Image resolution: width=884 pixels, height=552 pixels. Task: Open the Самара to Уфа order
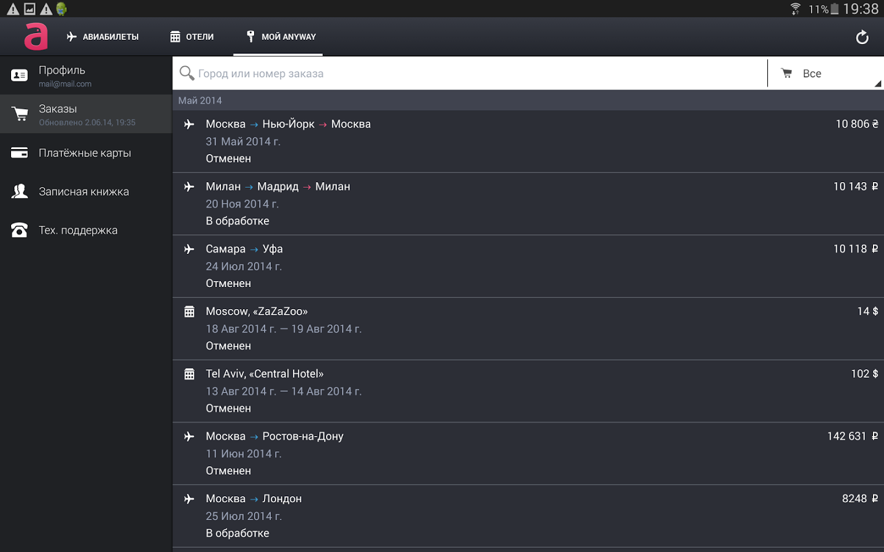click(528, 266)
